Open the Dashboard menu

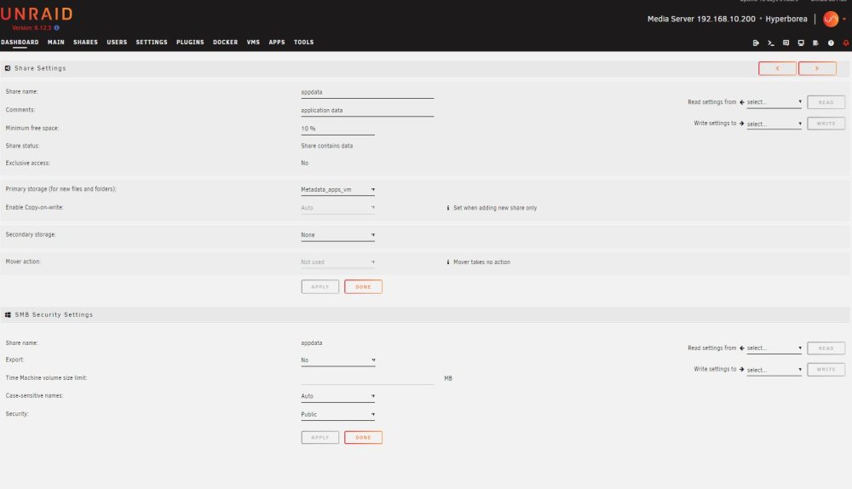click(20, 43)
